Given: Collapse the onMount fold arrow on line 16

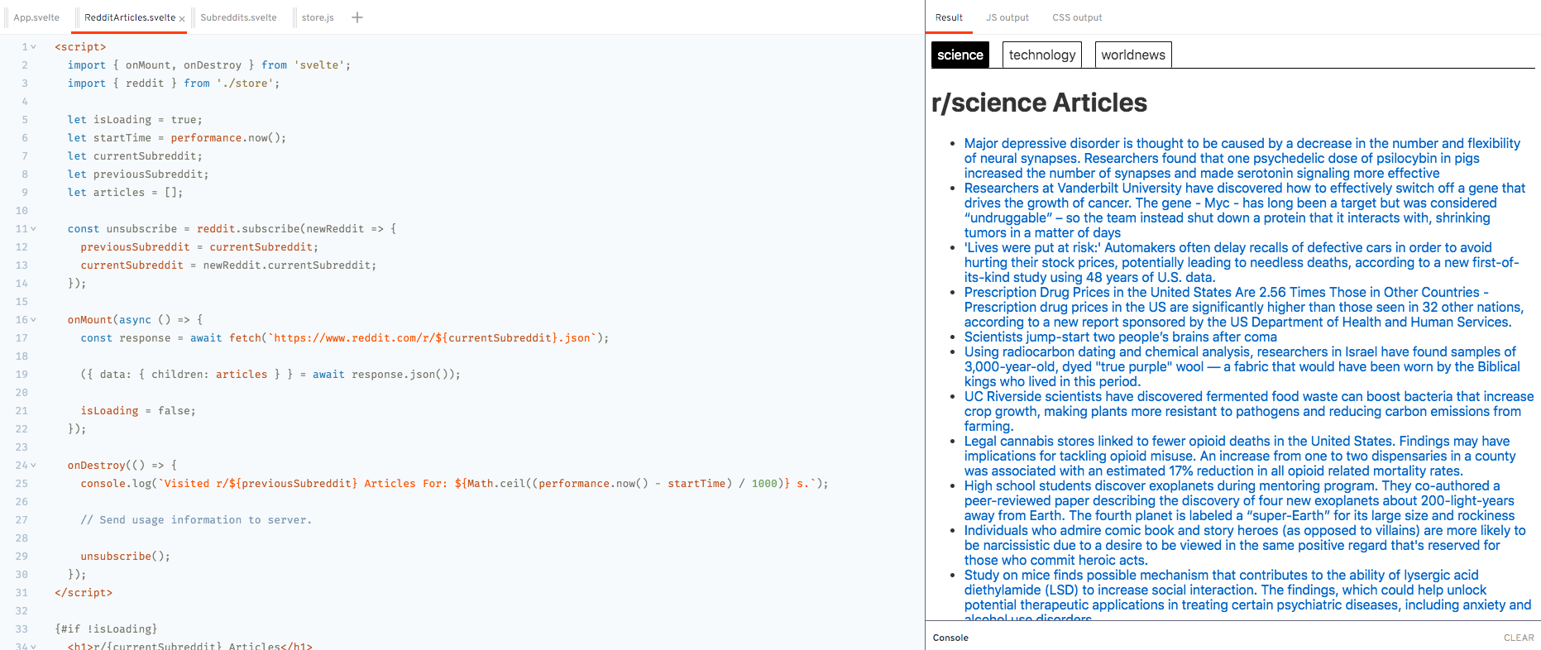Looking at the screenshot, I should 33,320.
